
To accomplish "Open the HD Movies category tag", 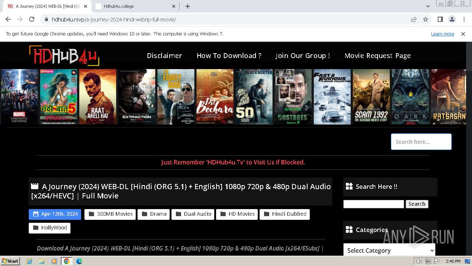I will pos(237,214).
